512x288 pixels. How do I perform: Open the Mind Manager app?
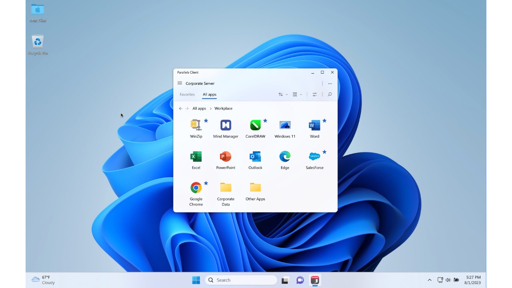coord(226,129)
